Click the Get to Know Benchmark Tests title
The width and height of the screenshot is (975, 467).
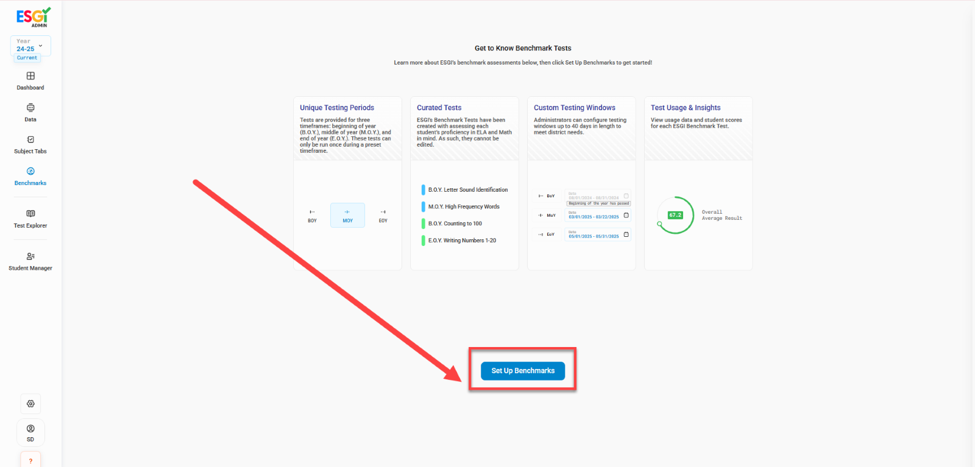coord(523,48)
